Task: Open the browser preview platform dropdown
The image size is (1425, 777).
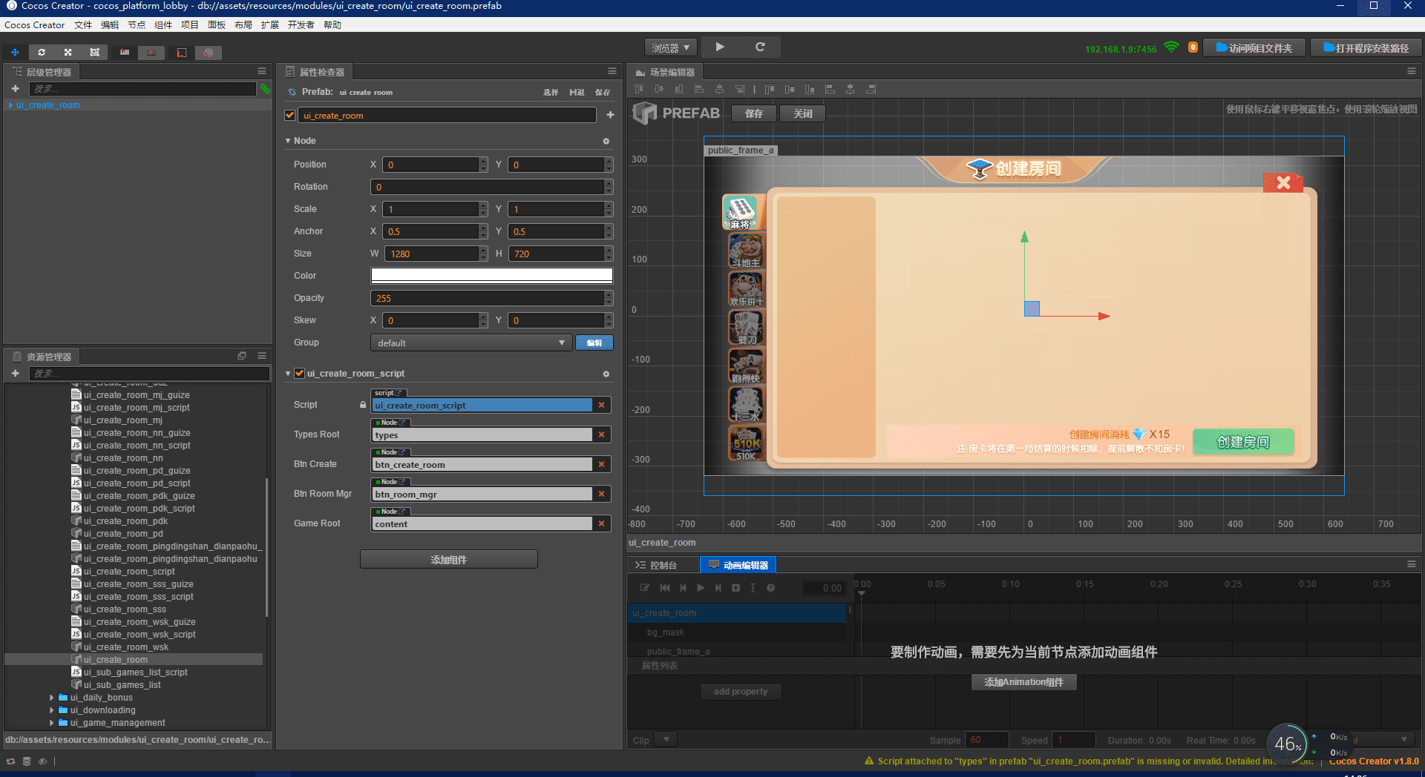Action: (x=670, y=47)
